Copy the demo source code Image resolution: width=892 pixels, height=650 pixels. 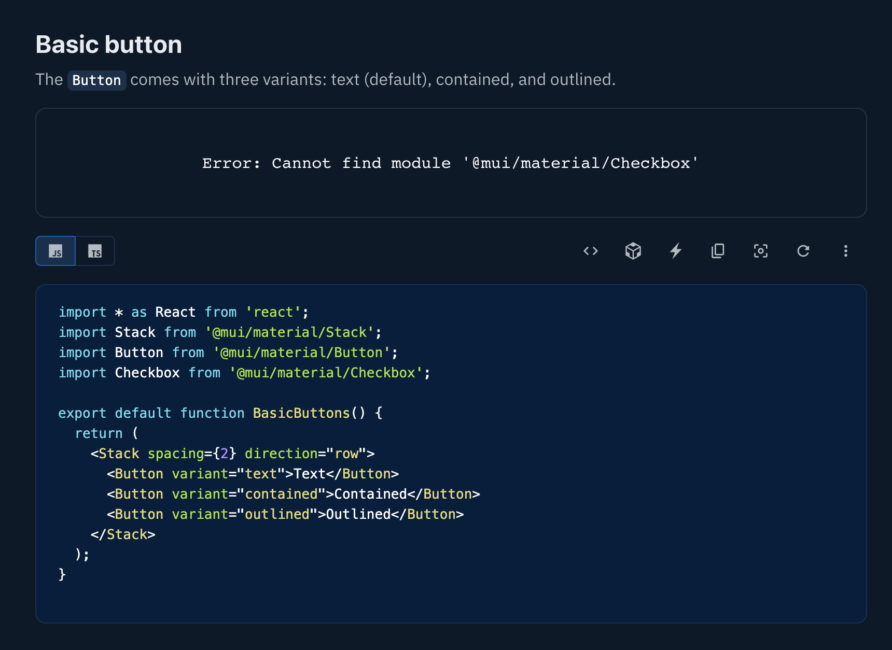(x=718, y=251)
